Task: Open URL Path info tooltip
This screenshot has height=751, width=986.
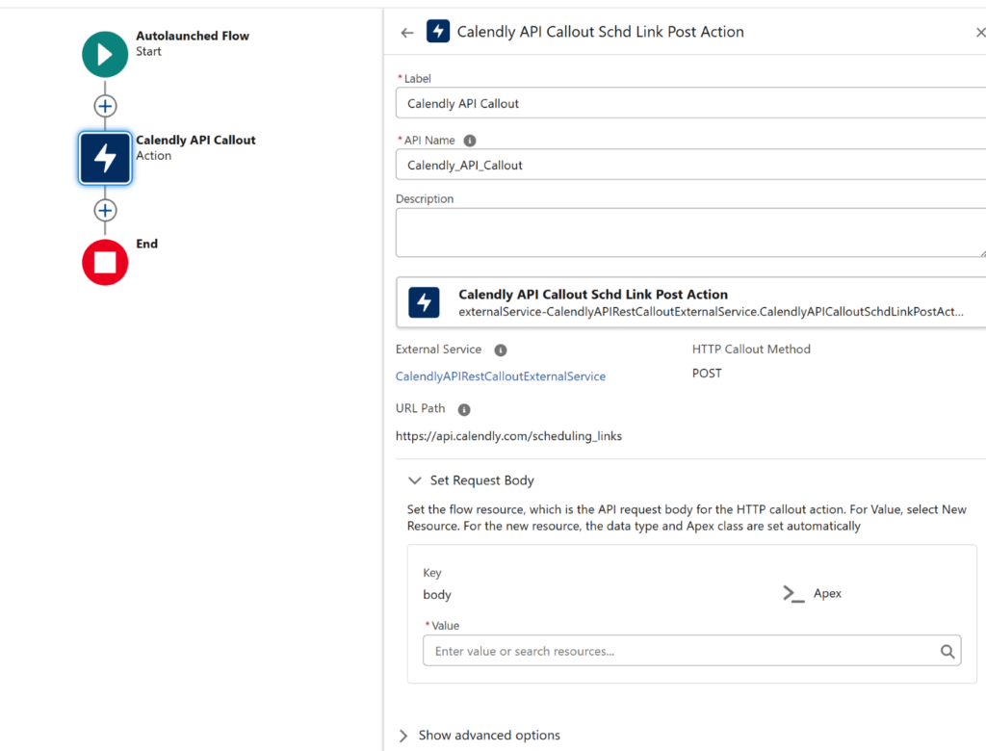Action: pyautogui.click(x=464, y=410)
